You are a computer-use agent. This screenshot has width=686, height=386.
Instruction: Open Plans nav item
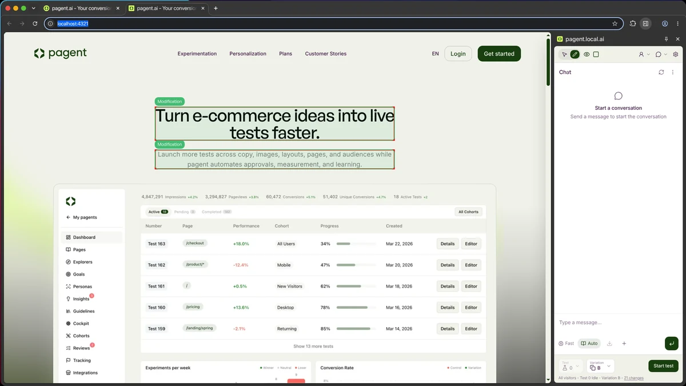(x=285, y=54)
